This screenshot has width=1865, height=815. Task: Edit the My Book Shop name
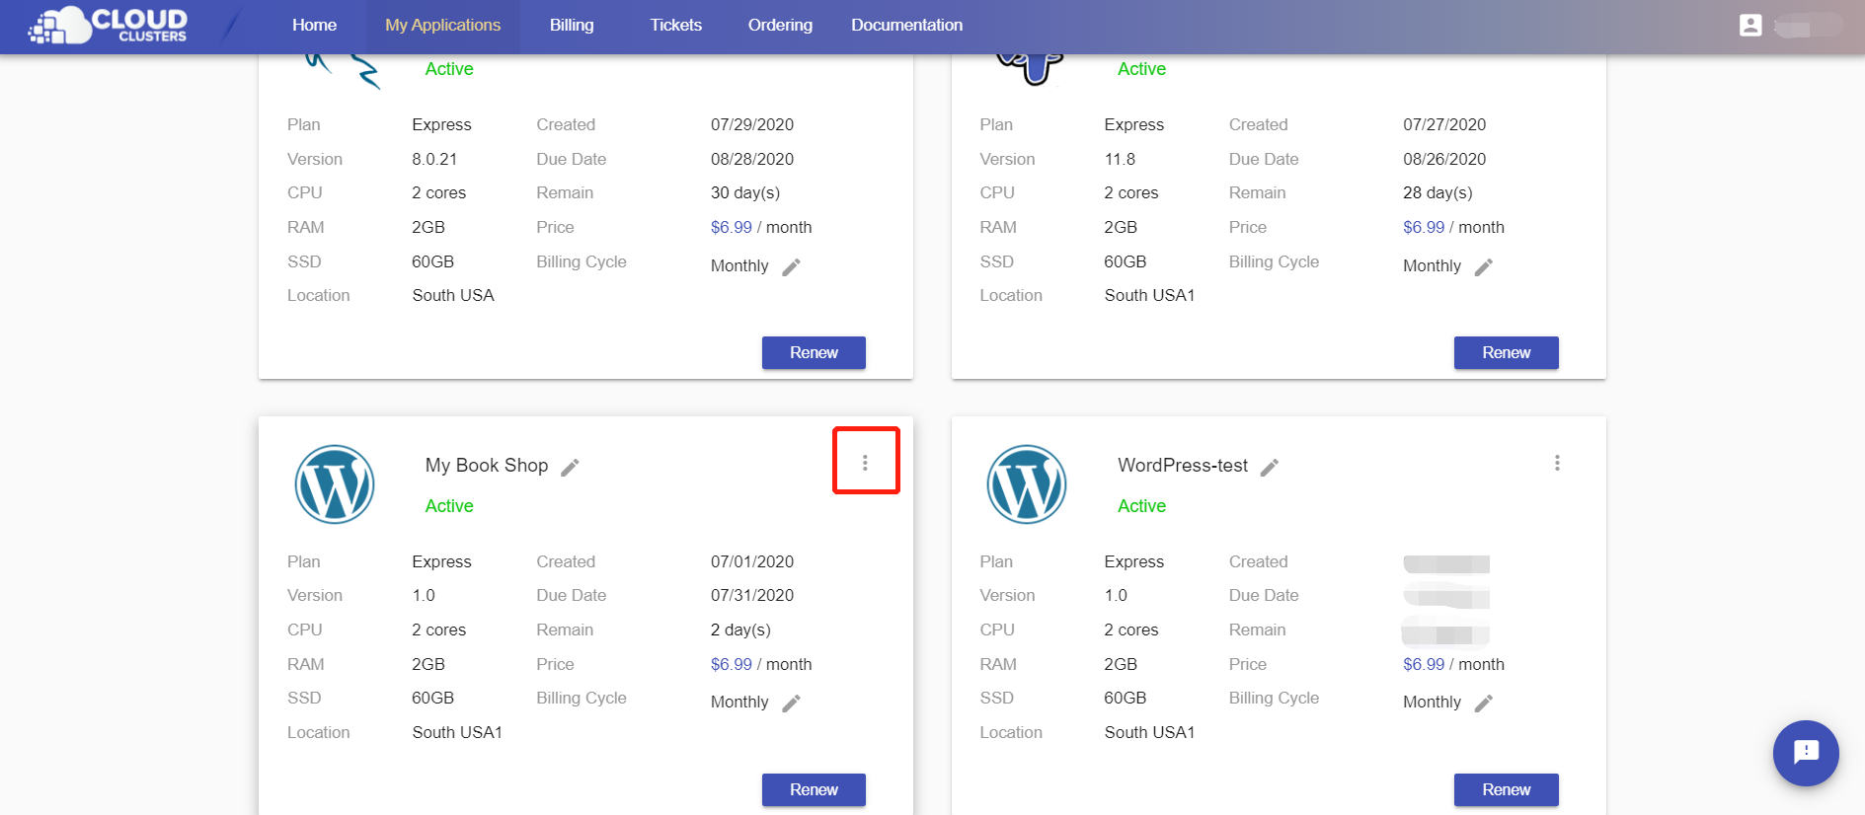click(570, 468)
